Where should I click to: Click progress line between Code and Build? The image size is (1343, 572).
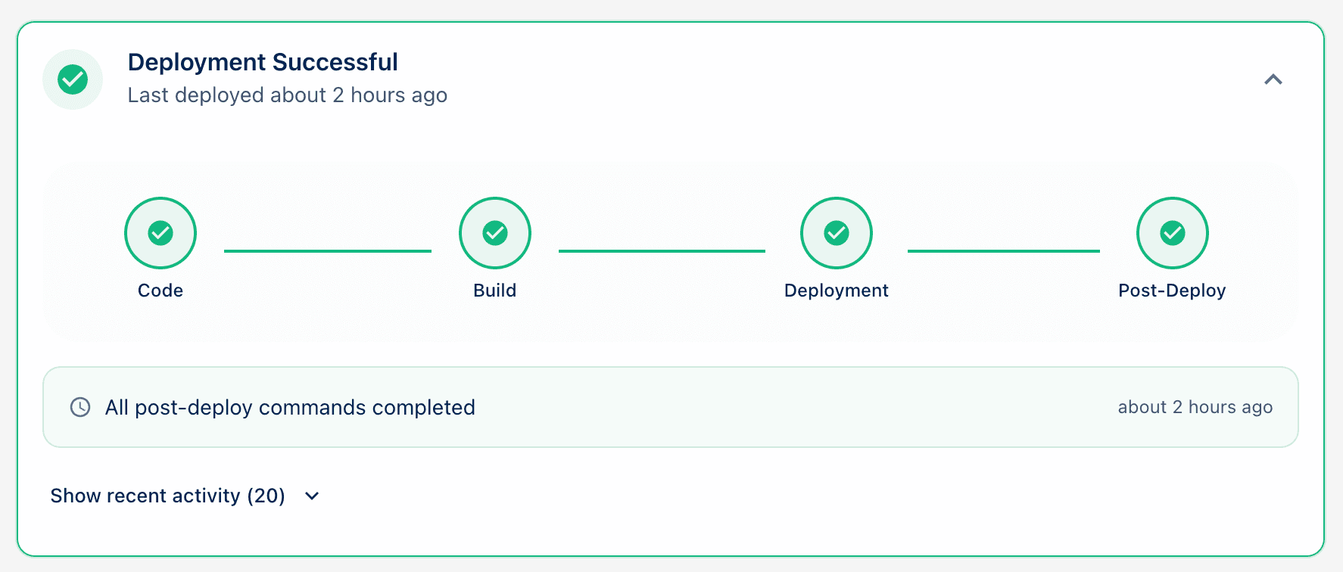(x=328, y=251)
